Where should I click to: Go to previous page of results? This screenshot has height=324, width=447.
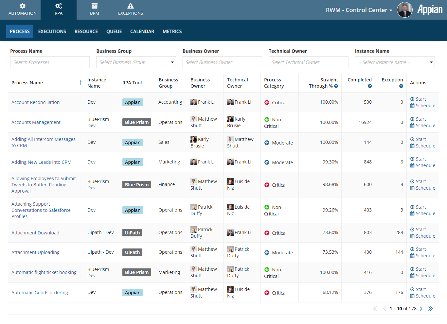(x=384, y=309)
